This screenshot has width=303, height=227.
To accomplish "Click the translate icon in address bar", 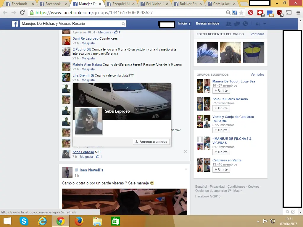I will (x=235, y=13).
